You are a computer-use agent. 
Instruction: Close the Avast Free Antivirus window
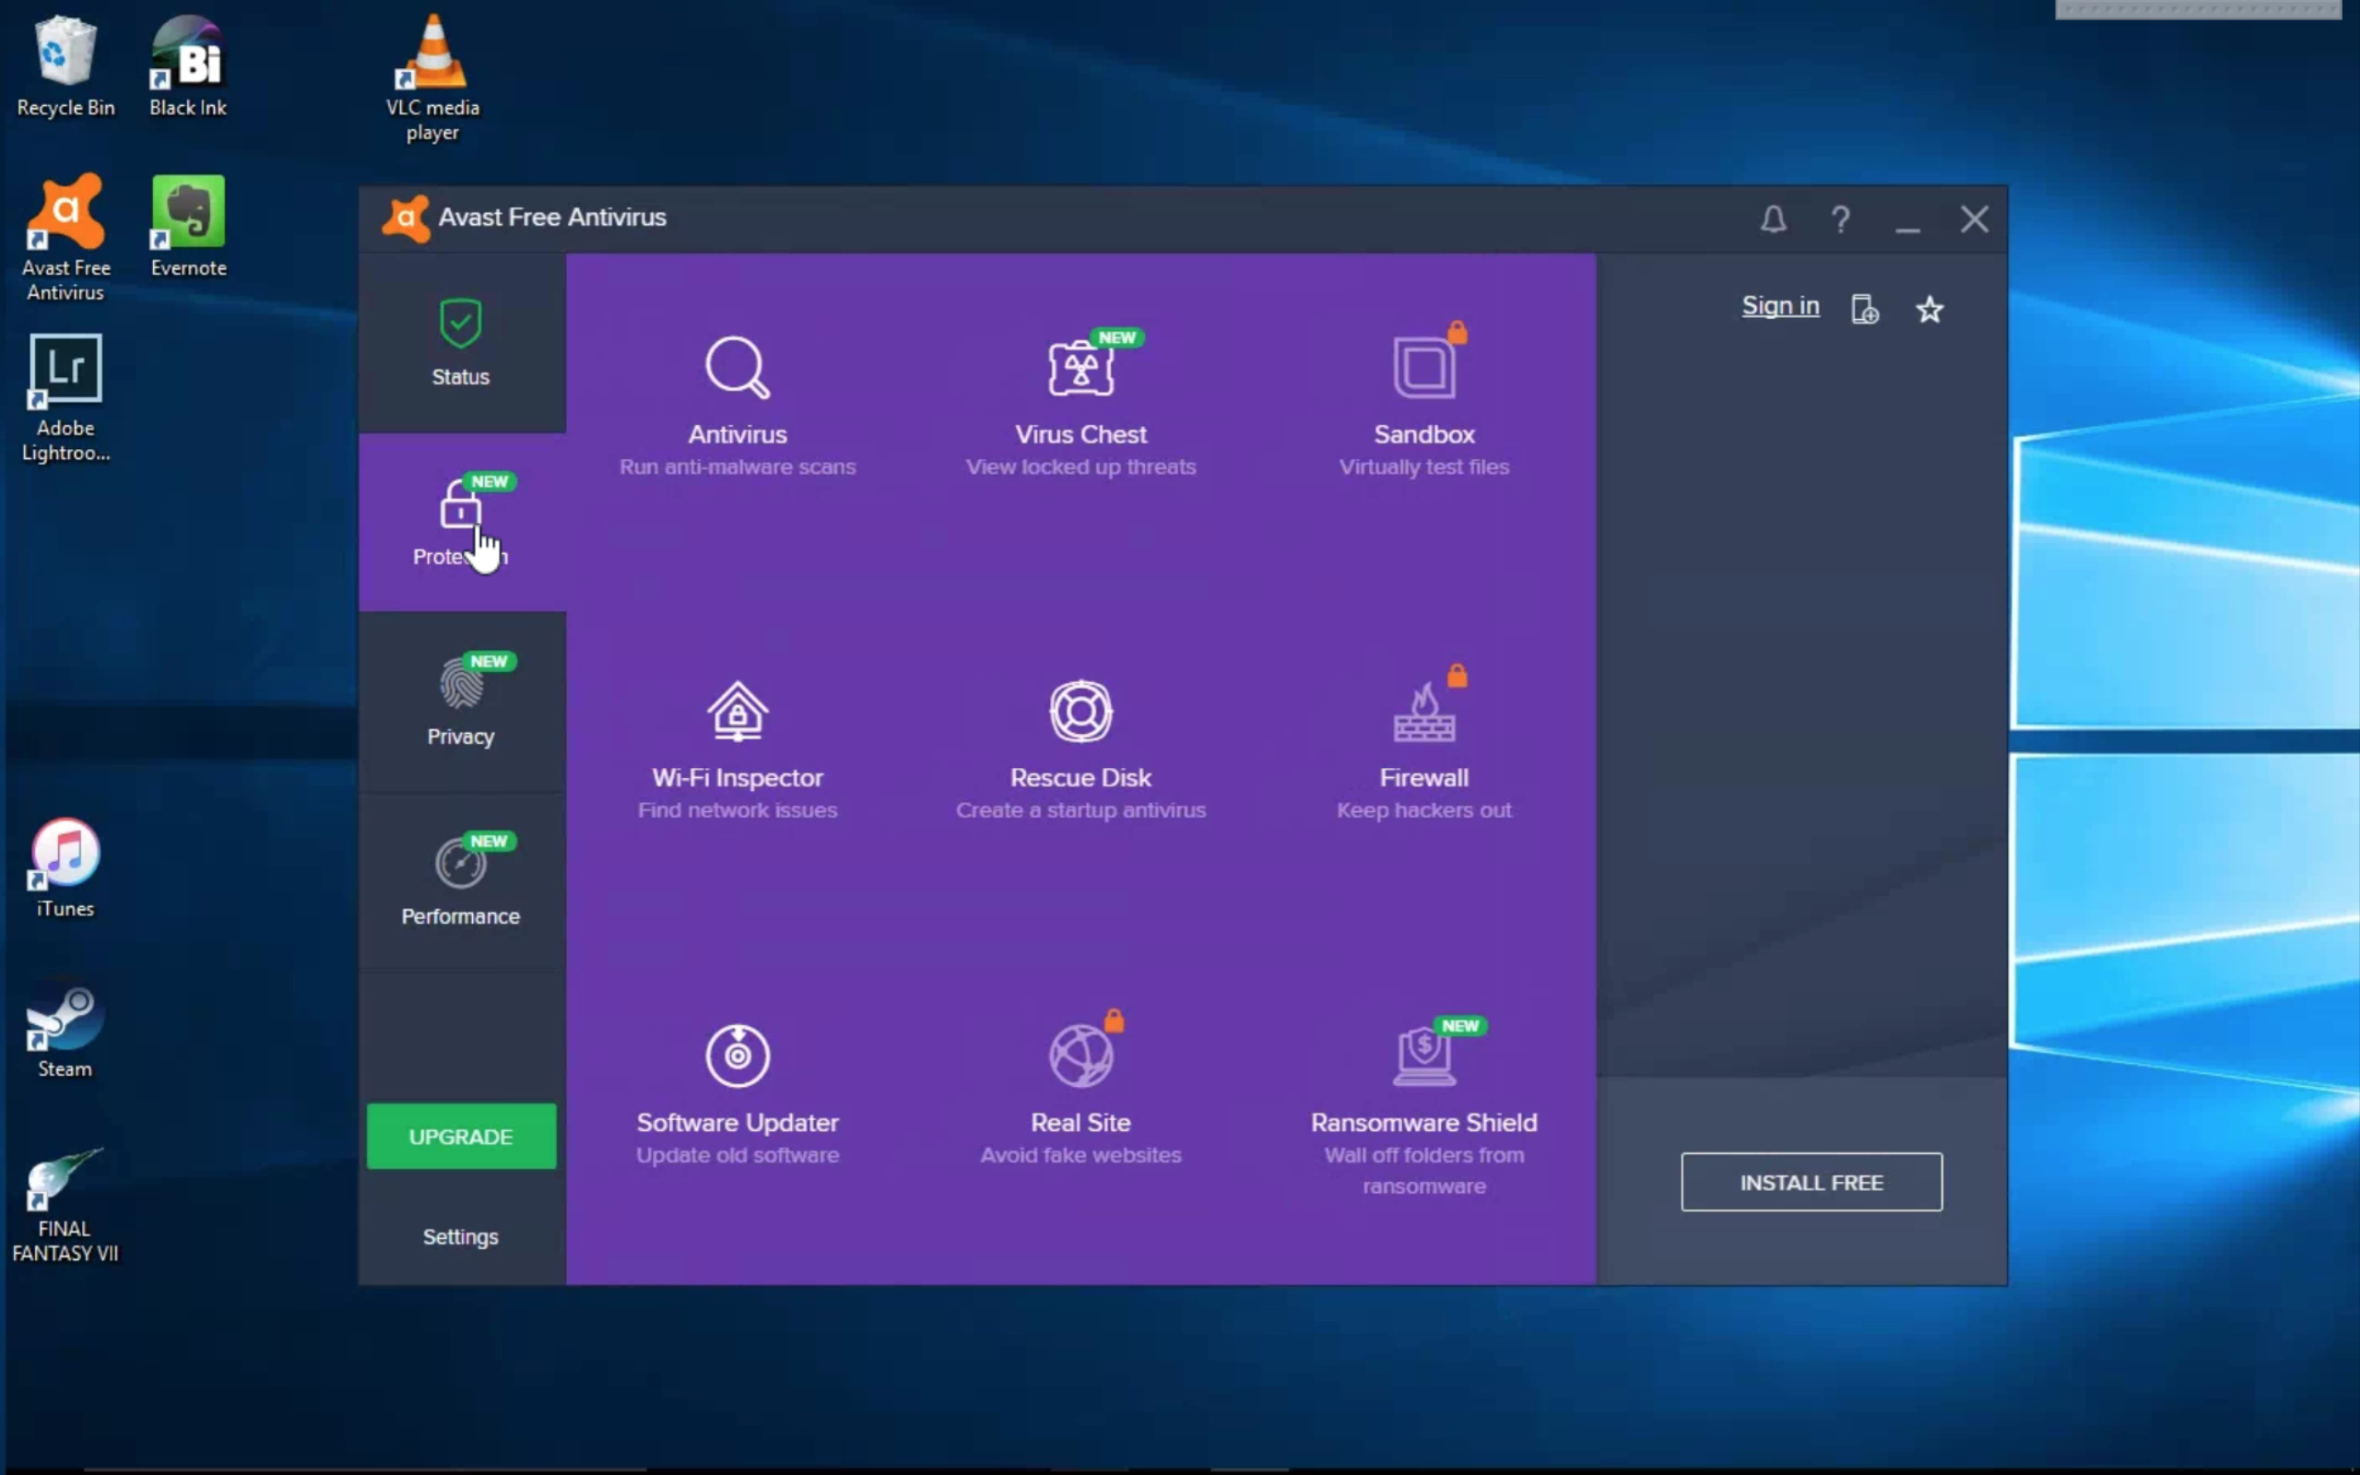coord(1974,219)
